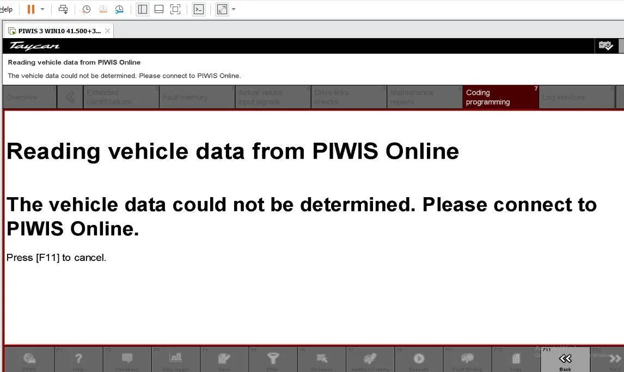Click the left chevron in the tab bar
The width and height of the screenshot is (624, 372).
pyautogui.click(x=70, y=97)
